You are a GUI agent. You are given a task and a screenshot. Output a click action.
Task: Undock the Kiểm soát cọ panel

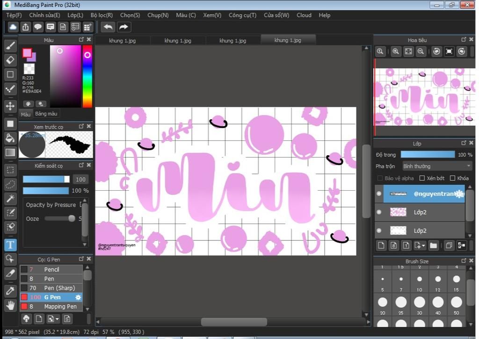click(x=81, y=165)
